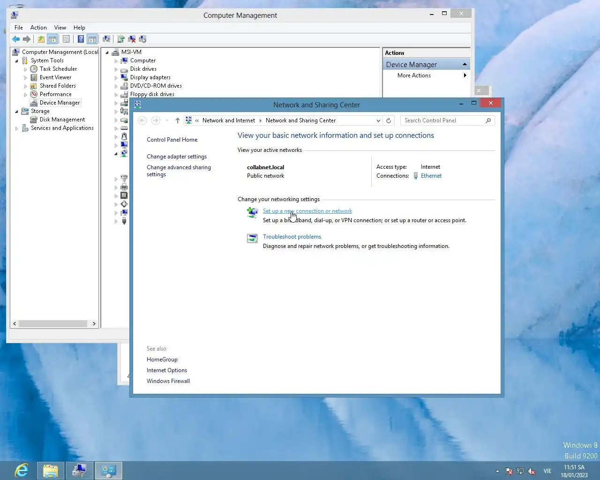600x480 pixels.
Task: Click the Back arrow in Computer Management toolbar
Action: (x=16, y=39)
